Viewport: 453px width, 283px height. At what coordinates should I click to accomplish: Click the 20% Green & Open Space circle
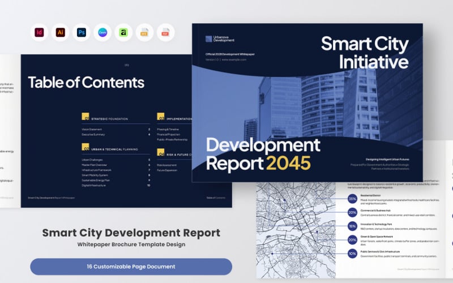pos(352,239)
